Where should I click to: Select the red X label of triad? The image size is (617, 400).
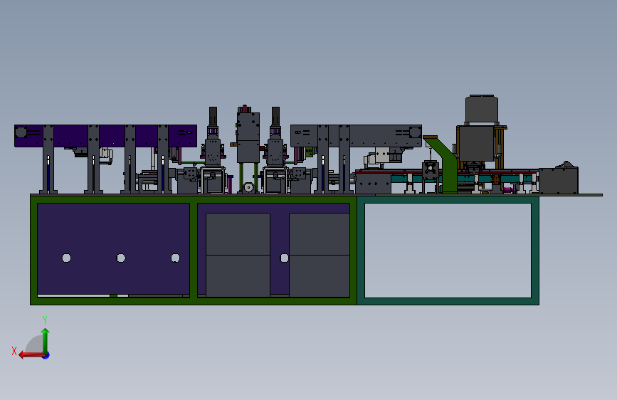(x=14, y=351)
